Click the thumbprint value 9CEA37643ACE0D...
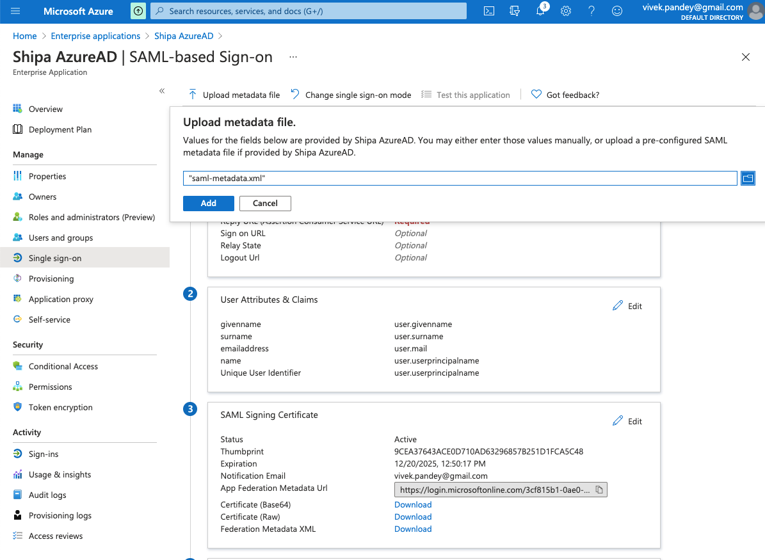 click(488, 451)
